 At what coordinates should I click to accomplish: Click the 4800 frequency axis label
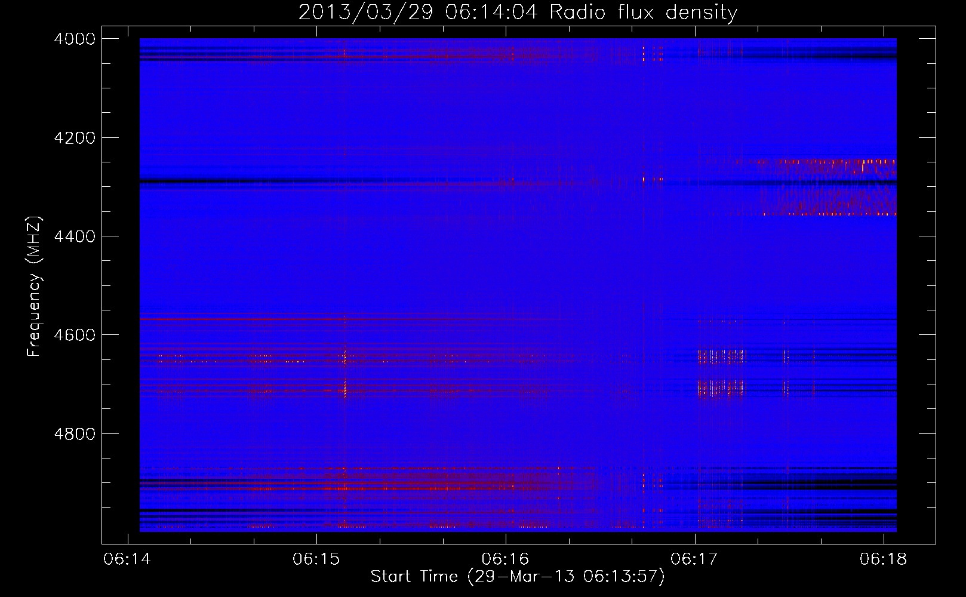coord(75,434)
